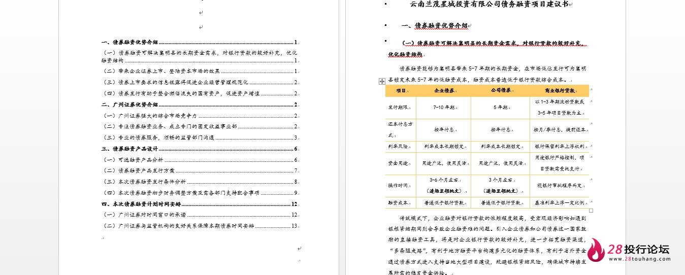Click the quoted phrase "多条腿走路" in the paragraph
This screenshot has height=275, width=685.
(x=407, y=251)
